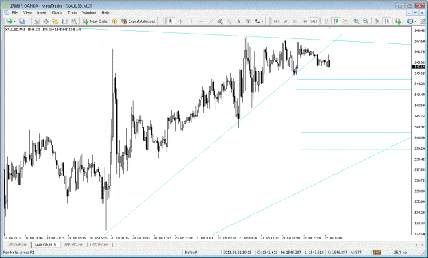Switch the timeframe to MN
The height and width of the screenshot is (258, 428).
pyautogui.click(x=277, y=21)
